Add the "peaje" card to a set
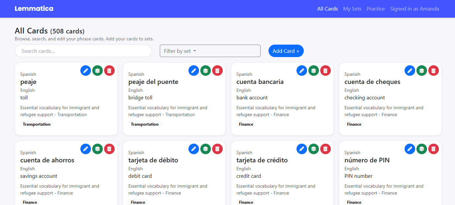The image size is (455, 205). [98, 70]
